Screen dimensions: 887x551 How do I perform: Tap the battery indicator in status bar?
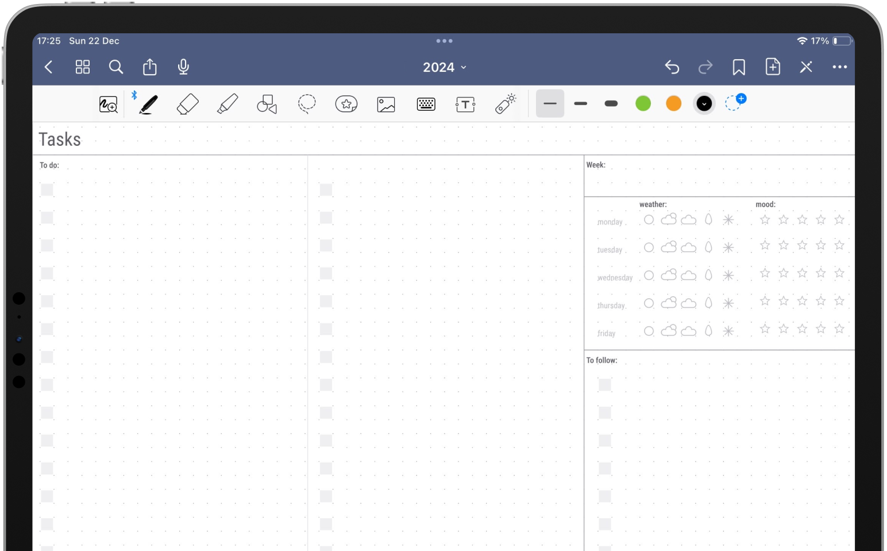click(x=842, y=41)
